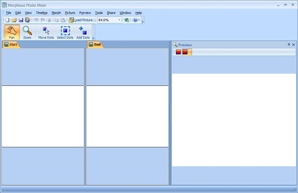
Task: Activate the Select Dots tool
Action: tap(65, 32)
